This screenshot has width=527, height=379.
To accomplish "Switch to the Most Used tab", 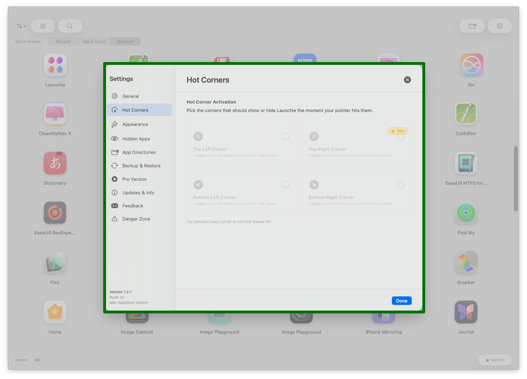I will coord(94,41).
